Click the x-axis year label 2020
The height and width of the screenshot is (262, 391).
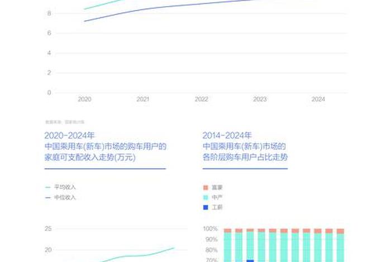[x=84, y=99]
